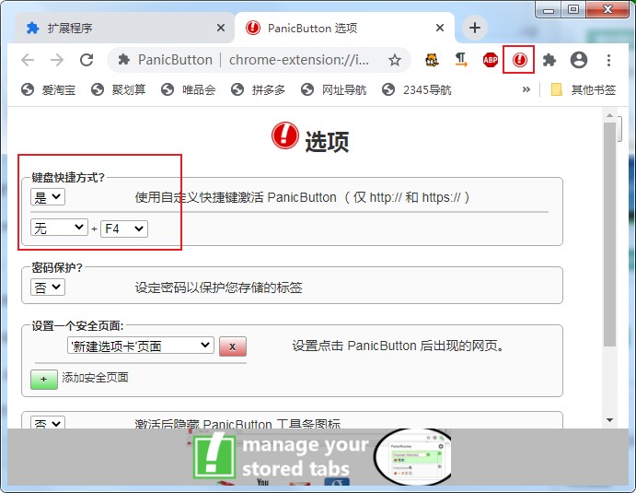Open the Chrome profile avatar
Screen dimensions: 636x493
pos(579,60)
